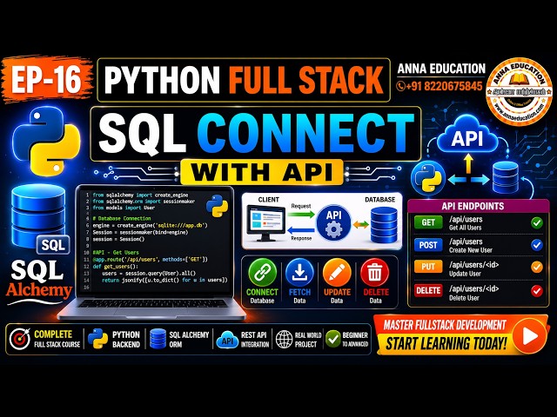Viewport: 557px width, 417px height.
Task: Click the green checkmark in the GET row
Action: [537, 222]
